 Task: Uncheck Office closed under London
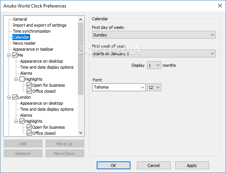point(29,133)
